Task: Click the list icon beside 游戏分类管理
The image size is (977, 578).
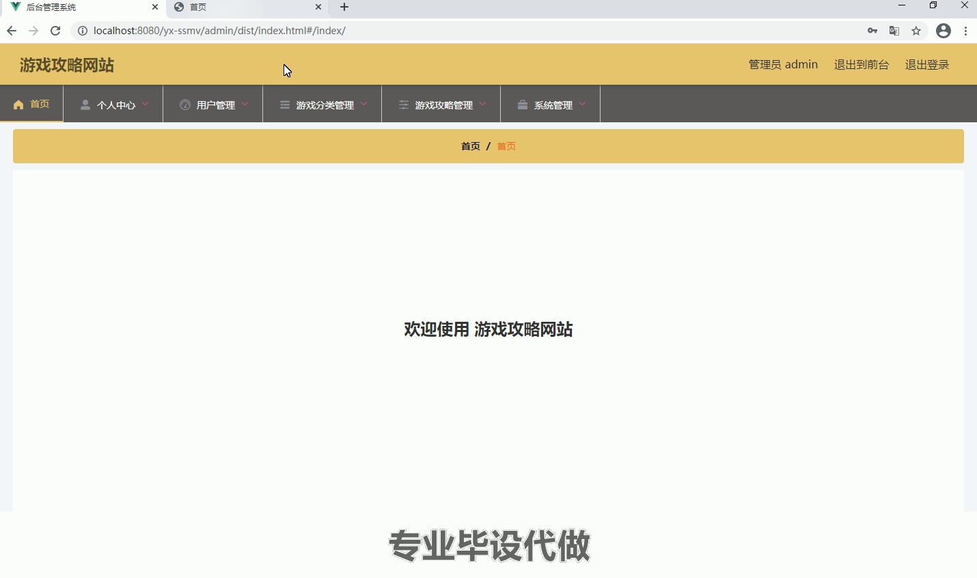Action: [x=284, y=104]
